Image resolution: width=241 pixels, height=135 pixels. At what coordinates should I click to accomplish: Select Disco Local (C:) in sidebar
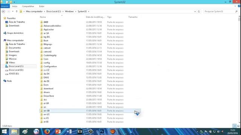click(16, 66)
